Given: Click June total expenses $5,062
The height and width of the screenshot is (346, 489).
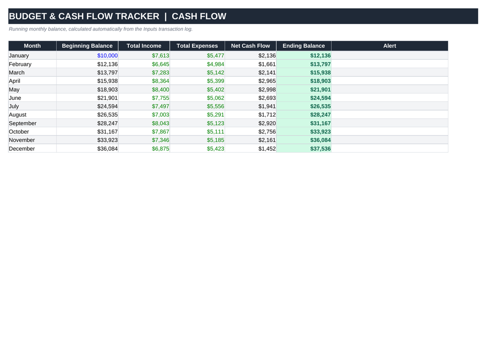Looking at the screenshot, I should coord(197,98).
